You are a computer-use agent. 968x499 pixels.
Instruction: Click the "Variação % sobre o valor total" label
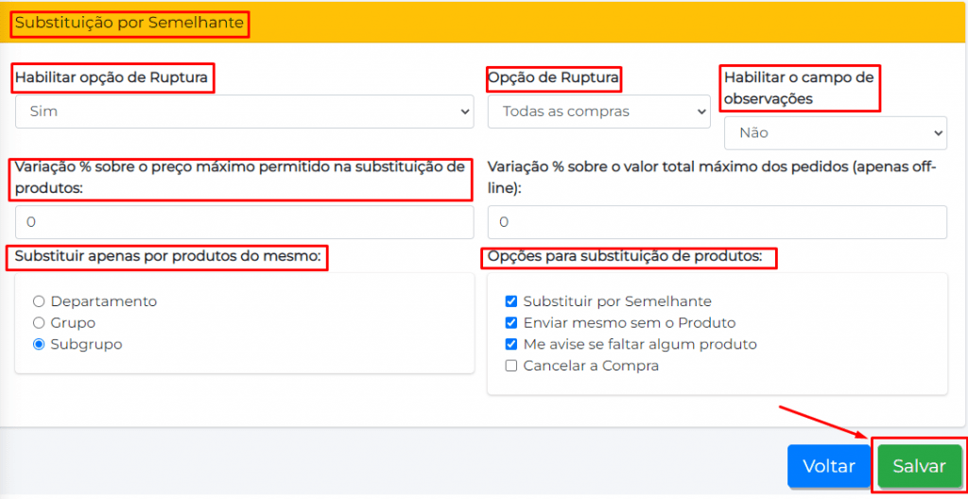coord(711,177)
